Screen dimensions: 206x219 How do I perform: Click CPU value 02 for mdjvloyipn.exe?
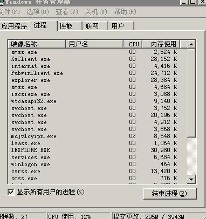point(132,136)
